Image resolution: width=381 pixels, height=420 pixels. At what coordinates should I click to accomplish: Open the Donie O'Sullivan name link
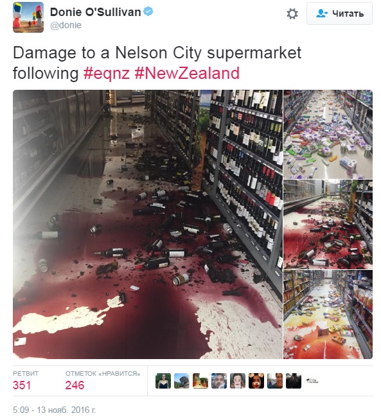[x=95, y=12]
